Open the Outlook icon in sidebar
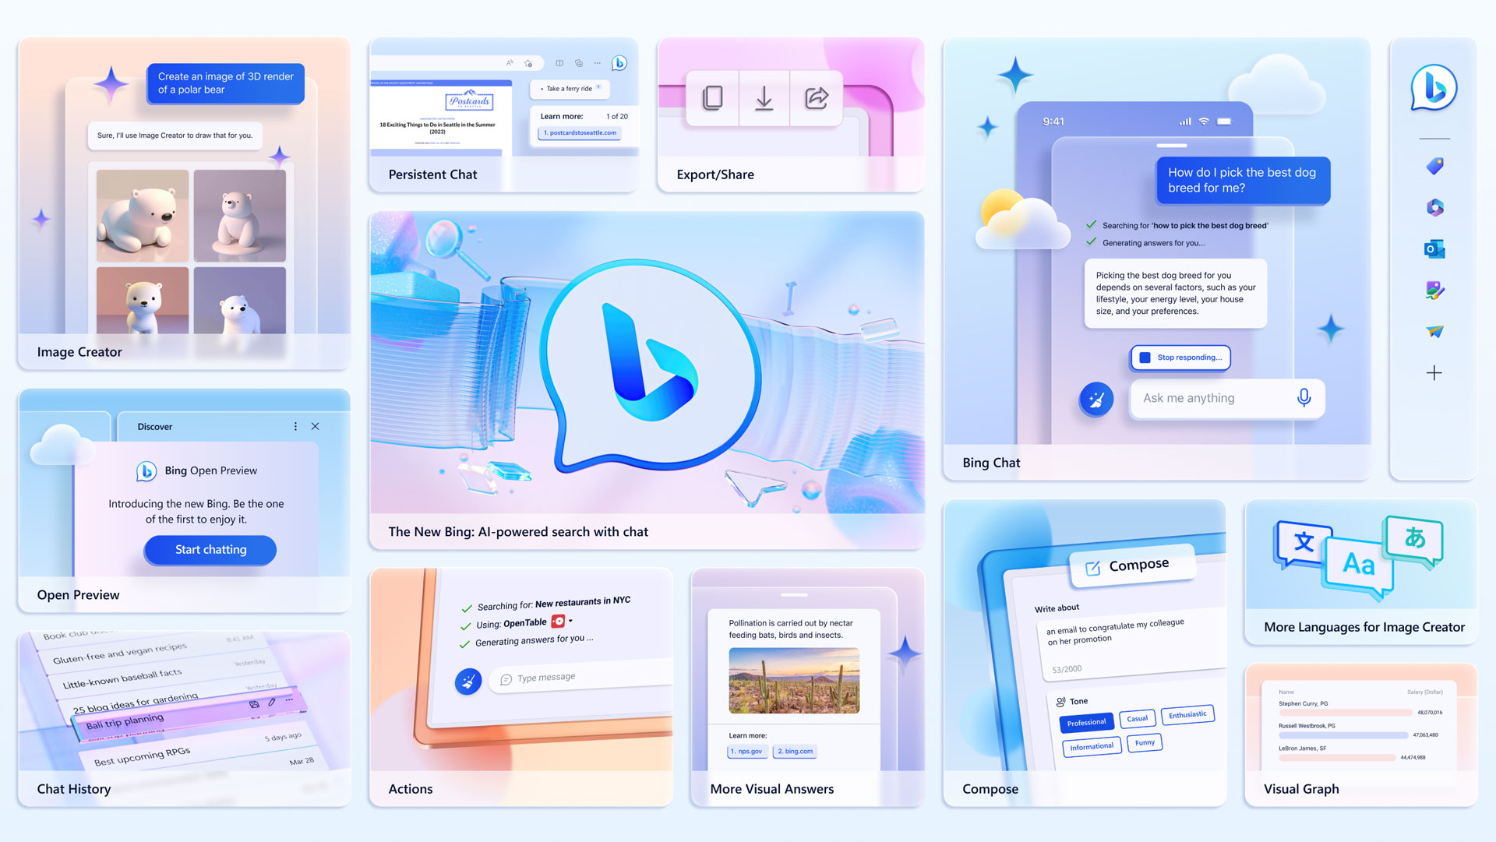Image resolution: width=1496 pixels, height=842 pixels. tap(1438, 249)
